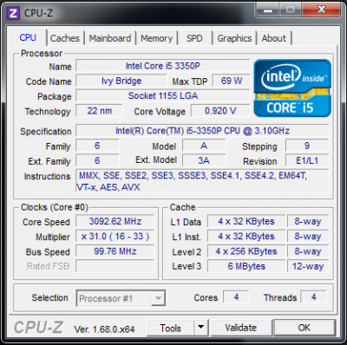This screenshot has width=347, height=345.
Task: Open the Processor #1 selection dropdown
Action: (x=121, y=298)
